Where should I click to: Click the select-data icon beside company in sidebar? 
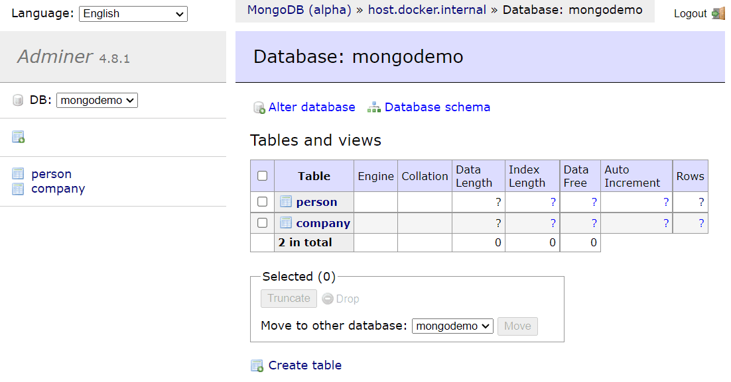click(x=18, y=189)
